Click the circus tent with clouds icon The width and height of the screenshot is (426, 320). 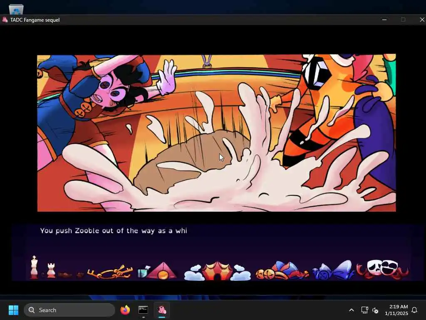pyautogui.click(x=217, y=271)
